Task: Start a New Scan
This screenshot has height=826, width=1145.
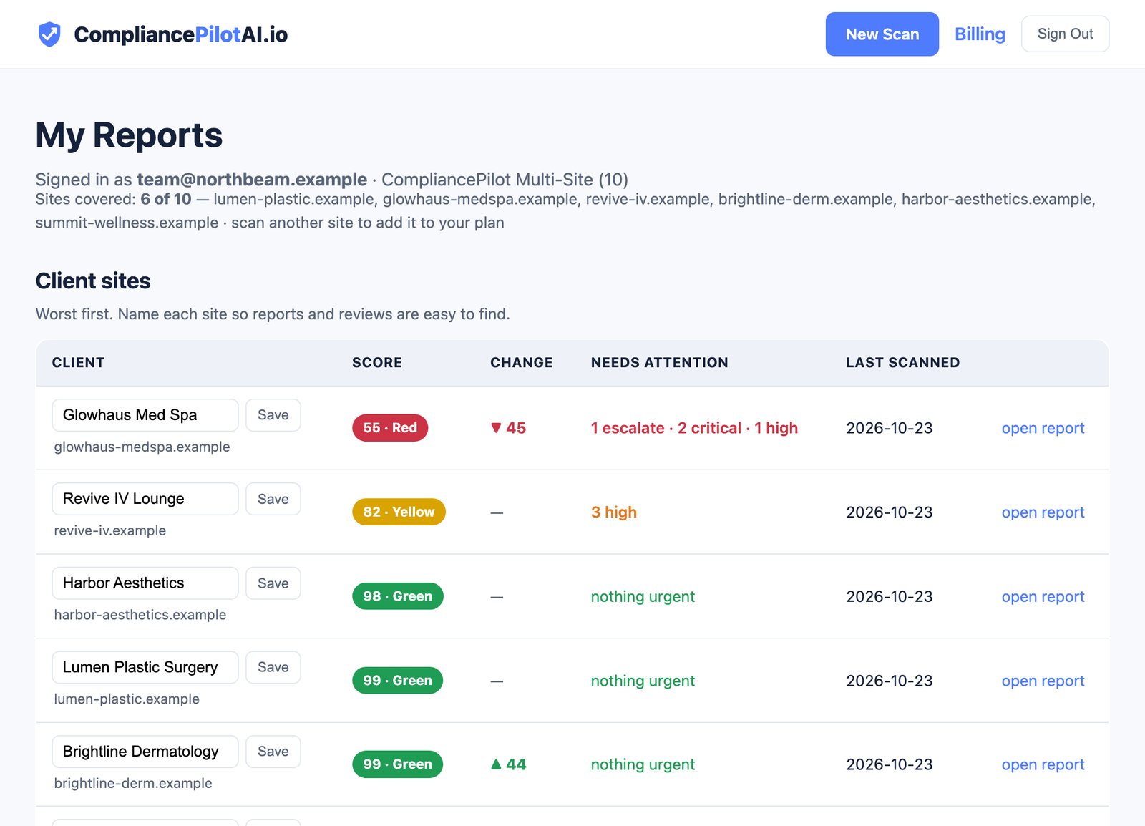Action: 882,34
